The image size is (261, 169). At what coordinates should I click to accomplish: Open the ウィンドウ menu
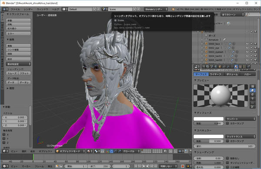(x=43, y=9)
